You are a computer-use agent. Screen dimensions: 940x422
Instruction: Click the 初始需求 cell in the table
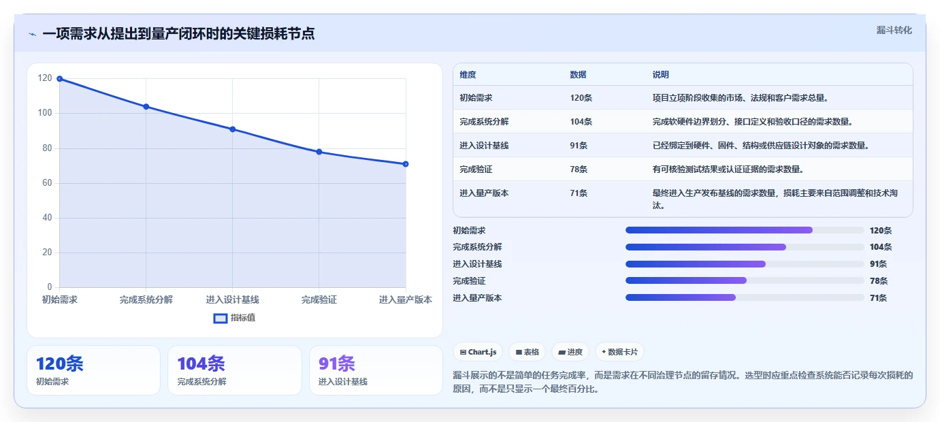[476, 98]
